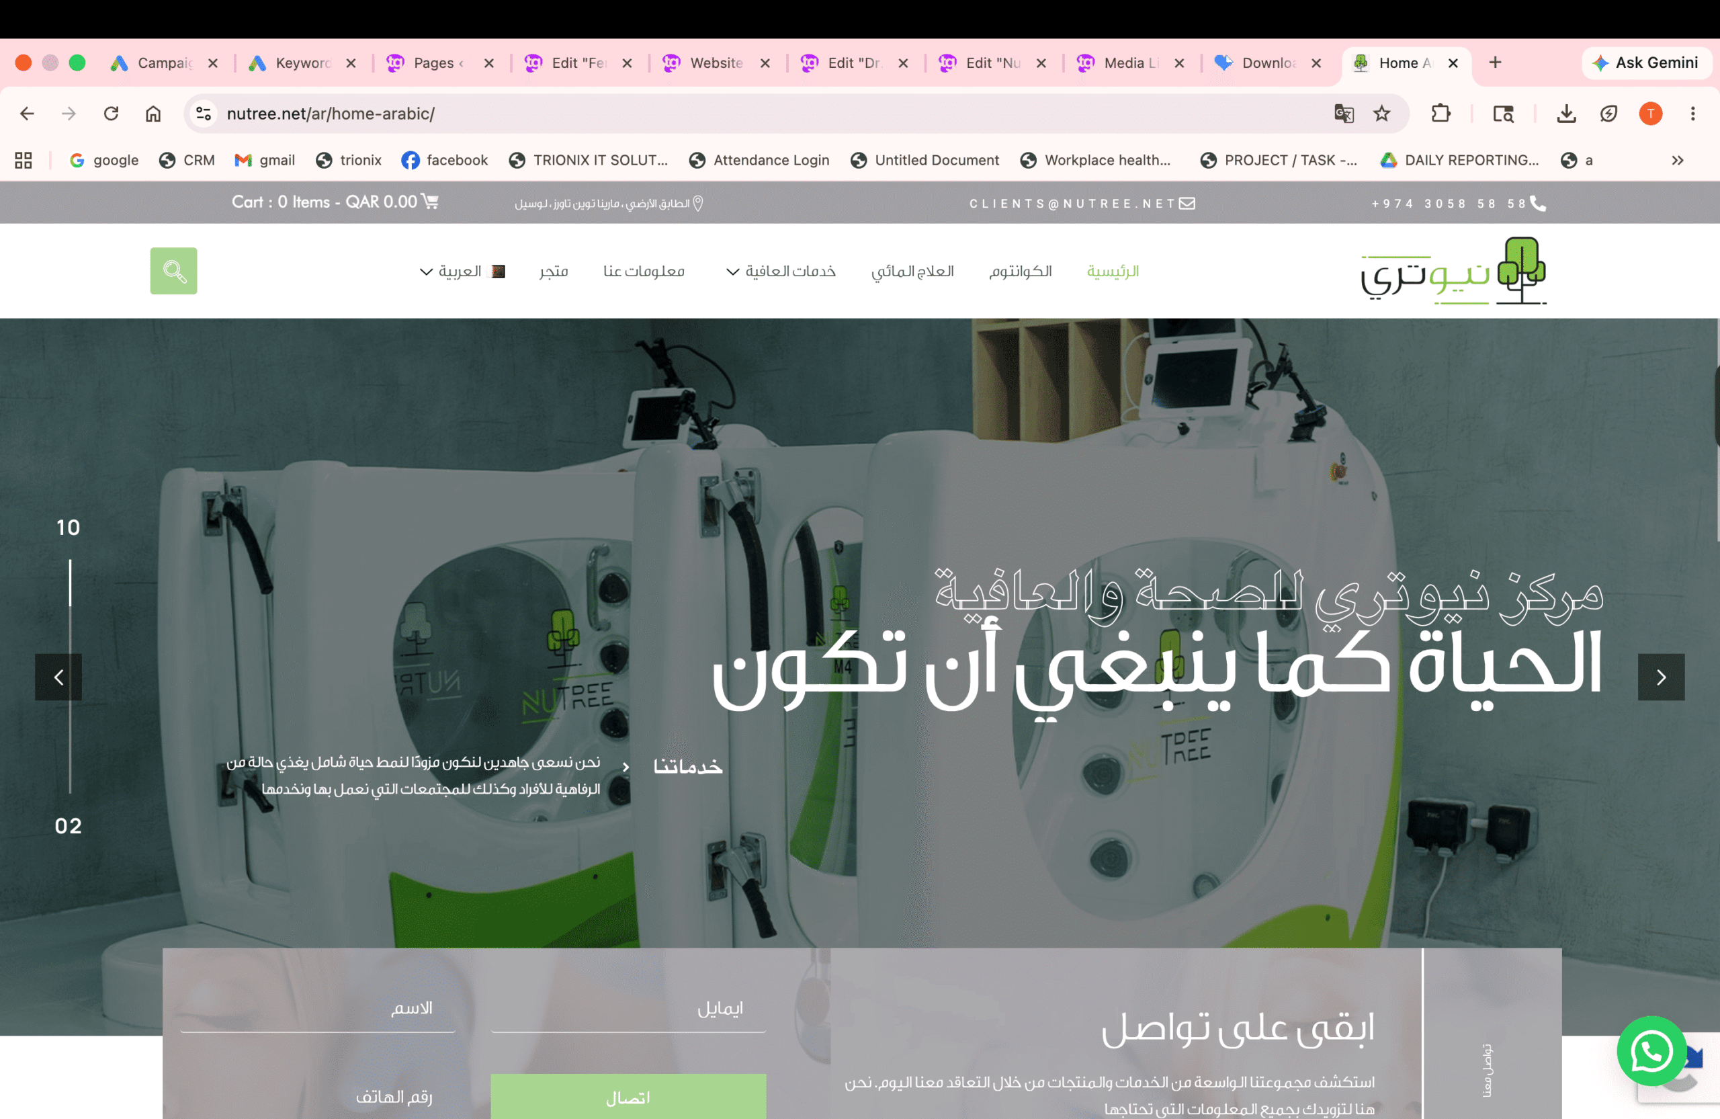The image size is (1720, 1119).
Task: Bookmark this page with star icon
Action: tap(1382, 114)
